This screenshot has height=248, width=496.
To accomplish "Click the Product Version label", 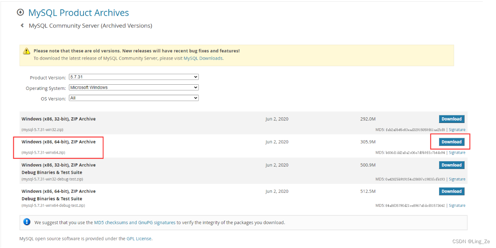I will tap(48, 78).
